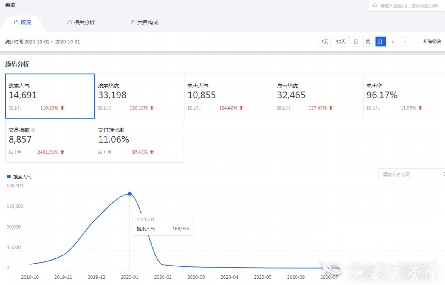
Task: Click the 点击率 11.98% up arrow
Action: pyautogui.click(x=420, y=108)
